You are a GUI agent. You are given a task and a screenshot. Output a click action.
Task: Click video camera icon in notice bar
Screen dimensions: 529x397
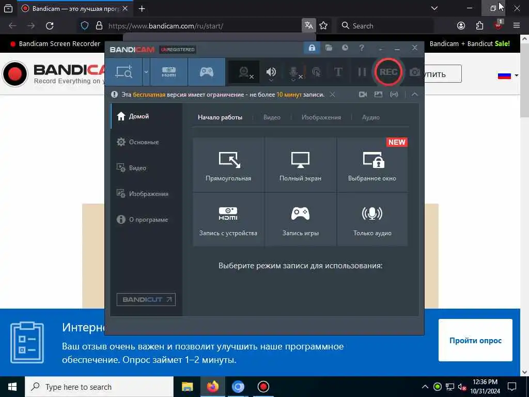tap(363, 95)
